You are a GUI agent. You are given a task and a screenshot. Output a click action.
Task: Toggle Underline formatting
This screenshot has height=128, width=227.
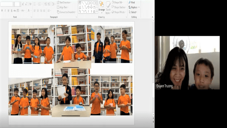8,10
